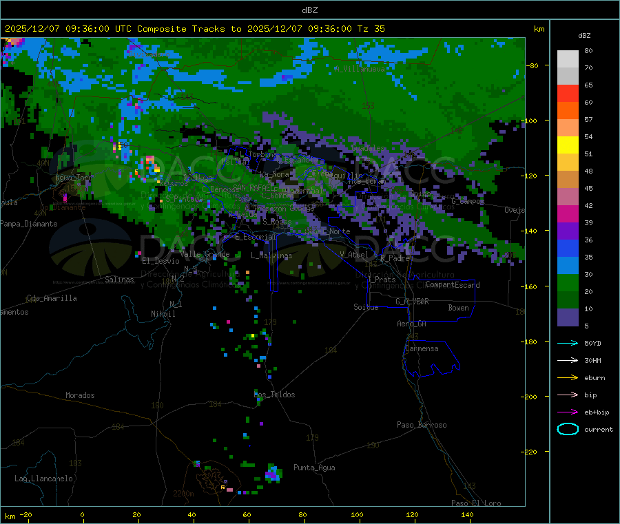Click the 'Morados' map label
620x524 pixels.
click(x=80, y=395)
